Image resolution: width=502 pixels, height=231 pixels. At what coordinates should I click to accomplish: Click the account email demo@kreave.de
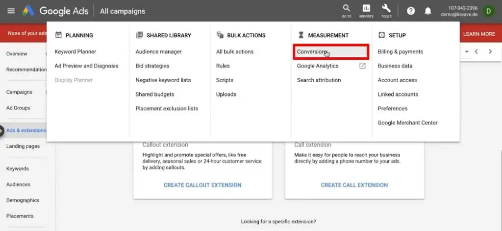coord(459,14)
